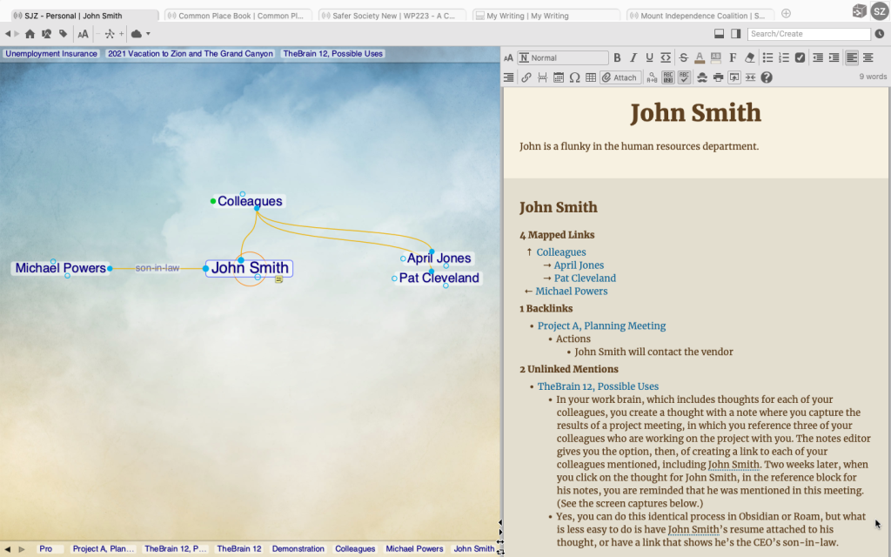
Task: Click the insert date calendar icon
Action: 559,77
